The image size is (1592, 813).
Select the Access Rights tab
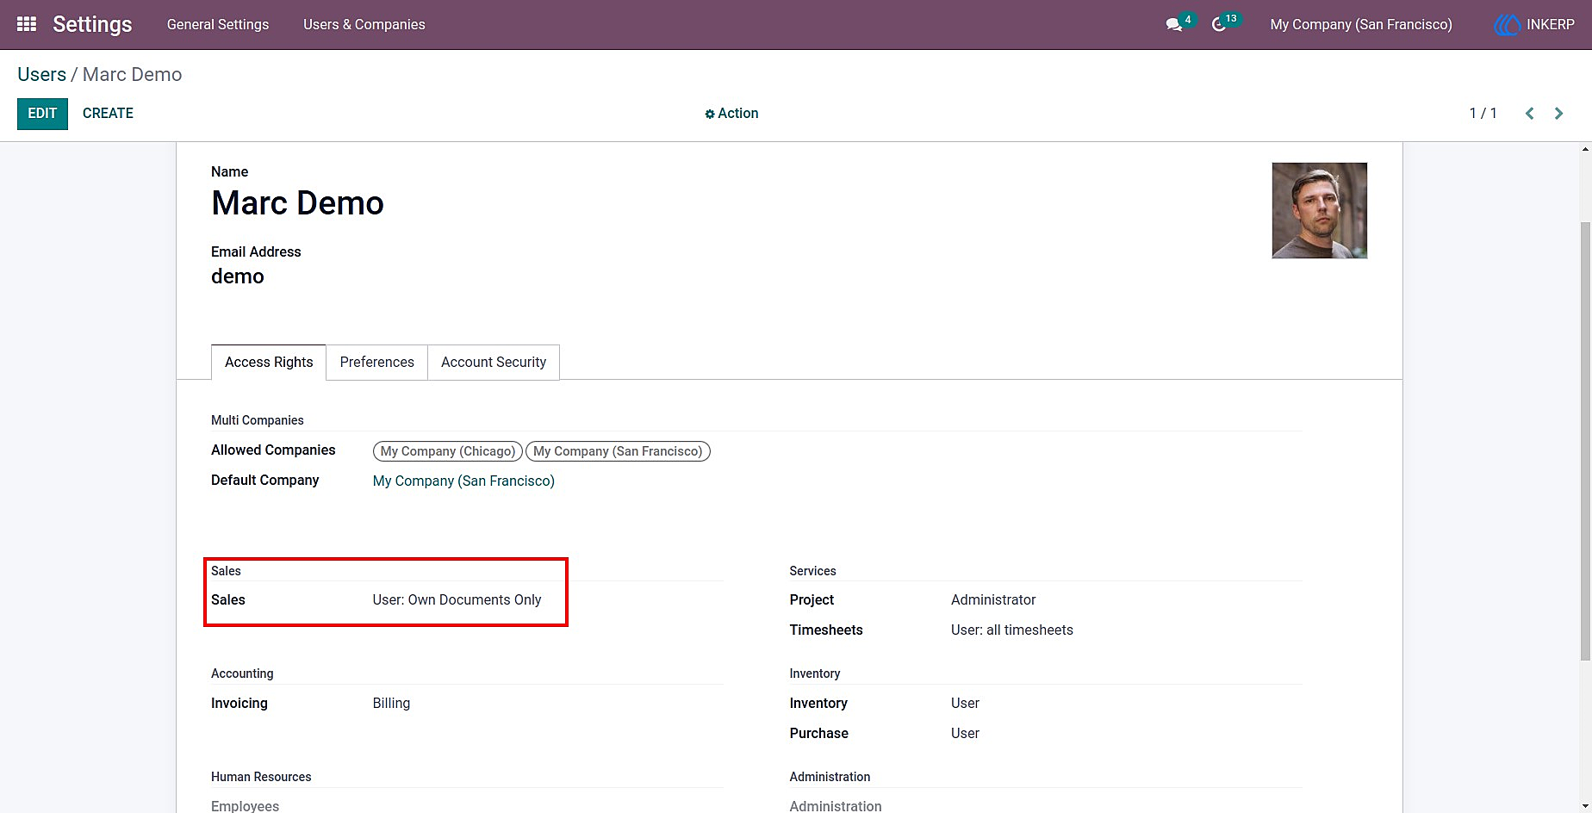pos(269,363)
